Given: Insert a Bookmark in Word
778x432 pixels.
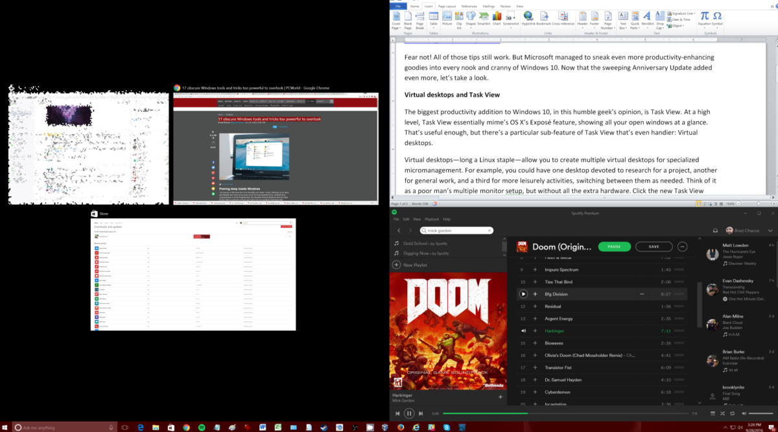Looking at the screenshot, I should [543, 18].
